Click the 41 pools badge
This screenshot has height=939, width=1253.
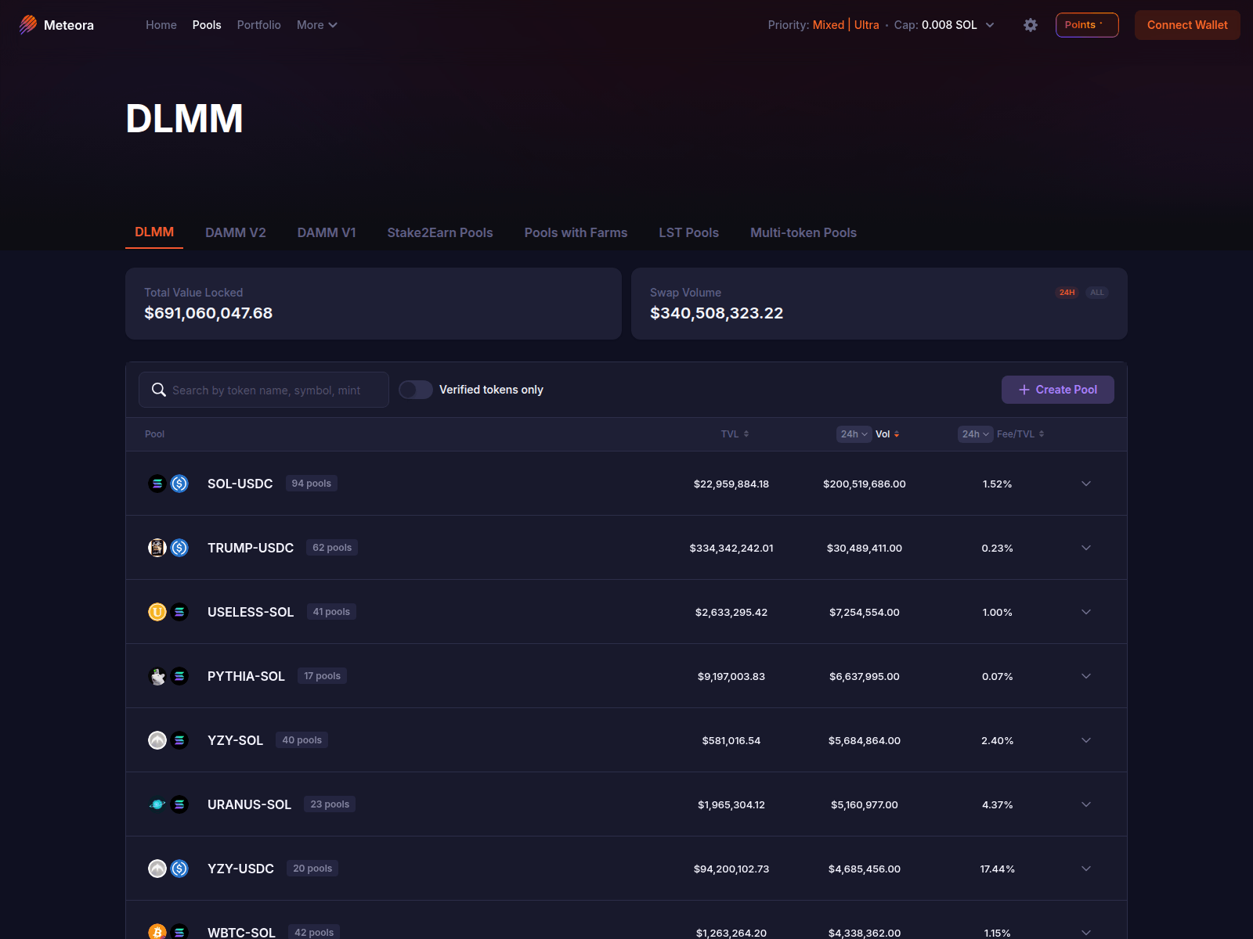331,612
